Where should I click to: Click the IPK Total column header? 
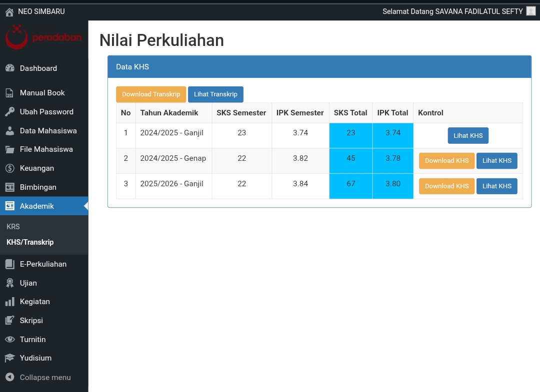pos(392,113)
